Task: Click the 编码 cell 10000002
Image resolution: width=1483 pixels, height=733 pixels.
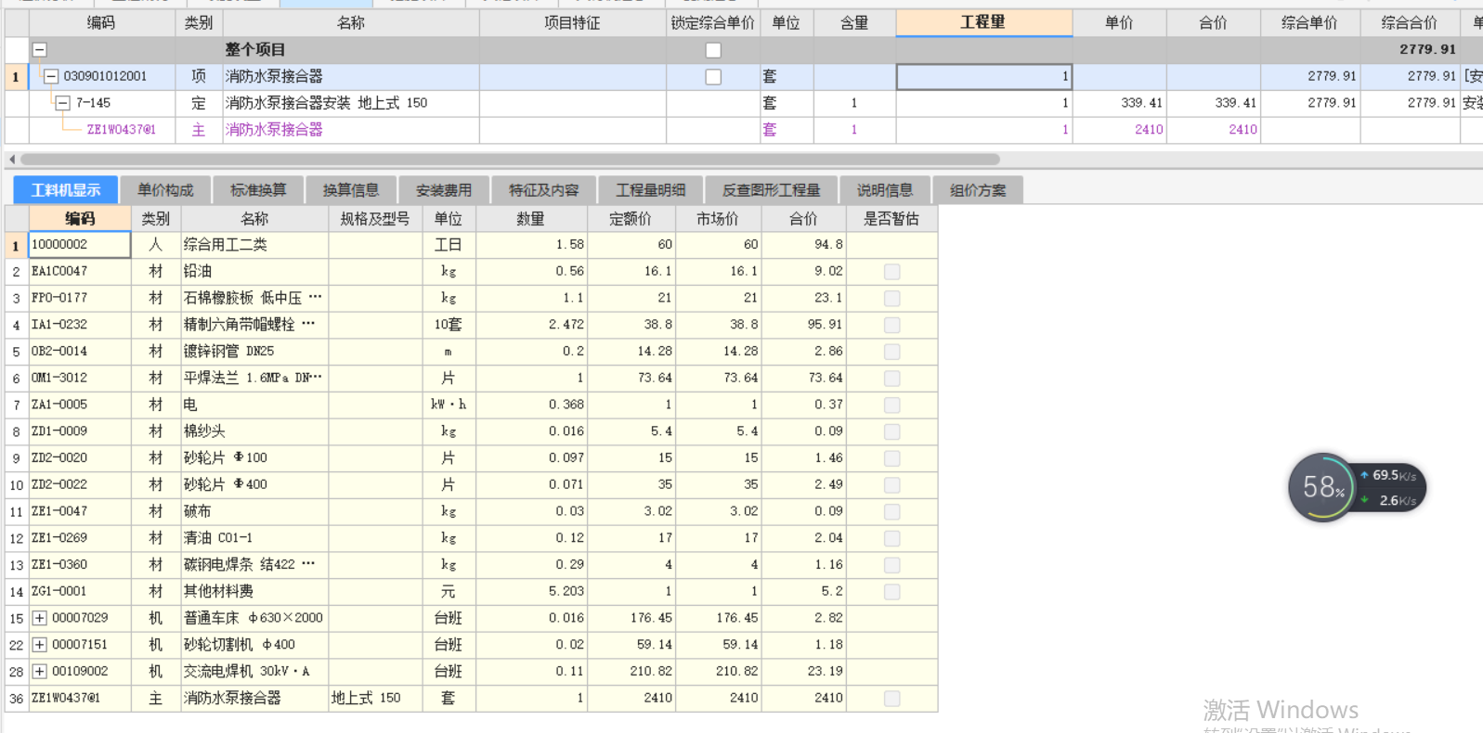Action: pyautogui.click(x=80, y=245)
